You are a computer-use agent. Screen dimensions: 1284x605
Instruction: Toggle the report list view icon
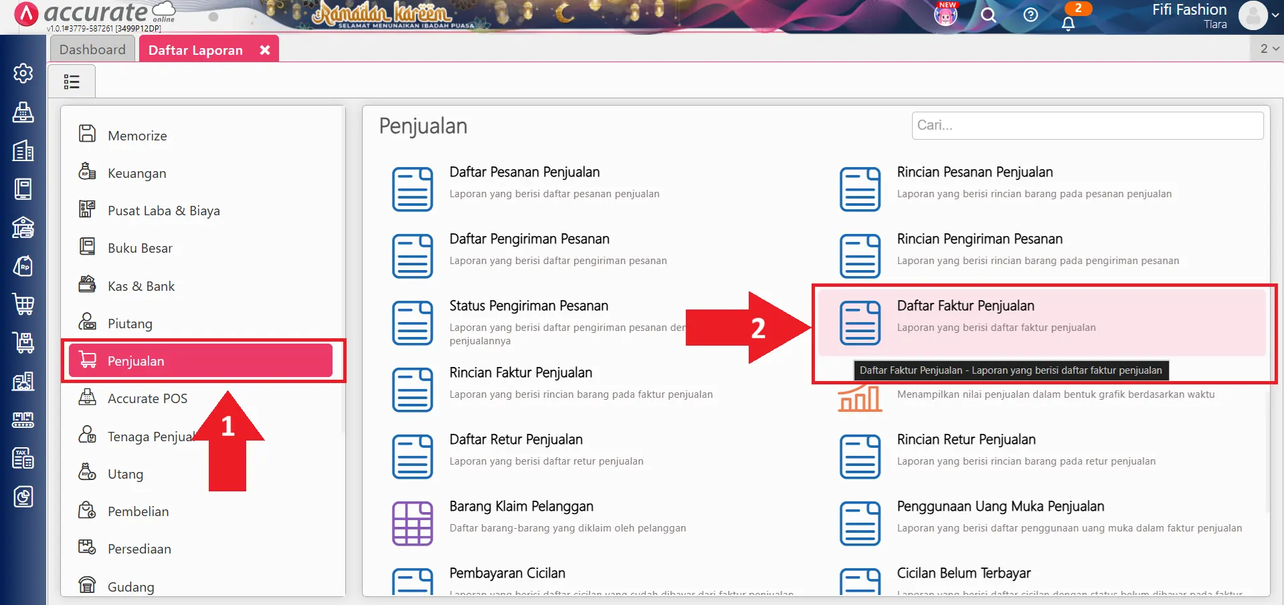pyautogui.click(x=72, y=82)
